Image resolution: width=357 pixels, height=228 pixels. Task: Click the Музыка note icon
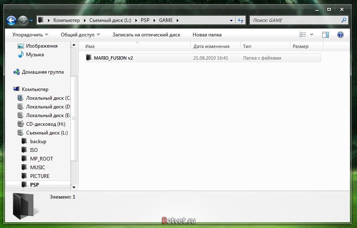point(21,55)
